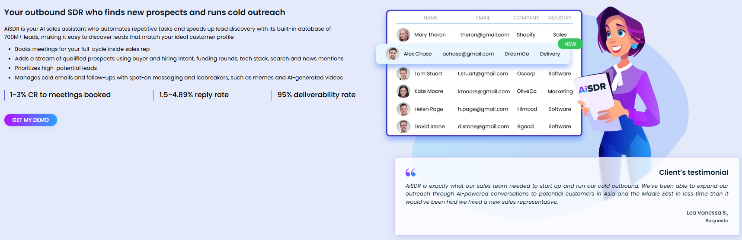Click the "1-3% CR to meetings booked" stat
This screenshot has height=240, width=742.
tap(60, 95)
